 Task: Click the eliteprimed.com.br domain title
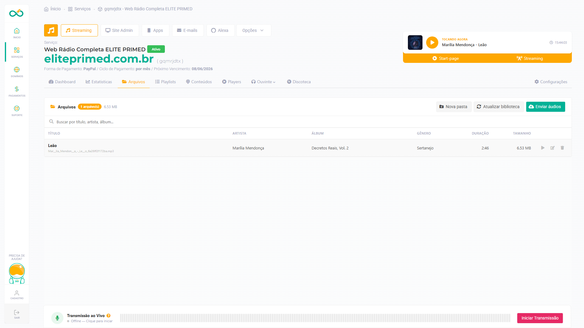point(99,59)
